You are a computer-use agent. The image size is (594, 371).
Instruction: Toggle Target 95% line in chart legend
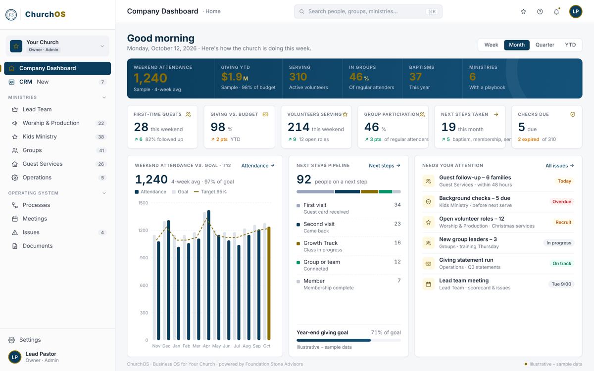click(x=210, y=192)
